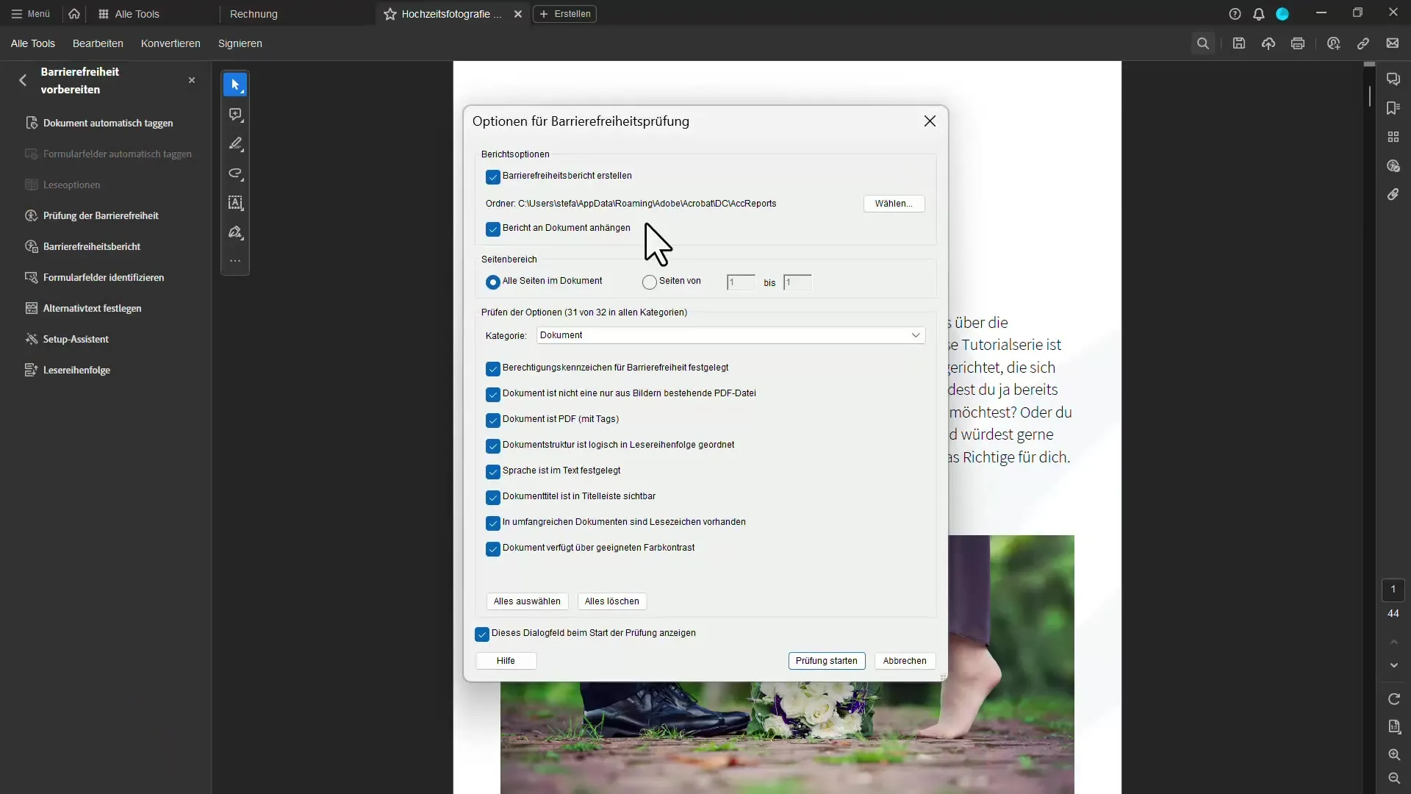Open the Menü hamburger menu
This screenshot has height=794, width=1411.
31,14
